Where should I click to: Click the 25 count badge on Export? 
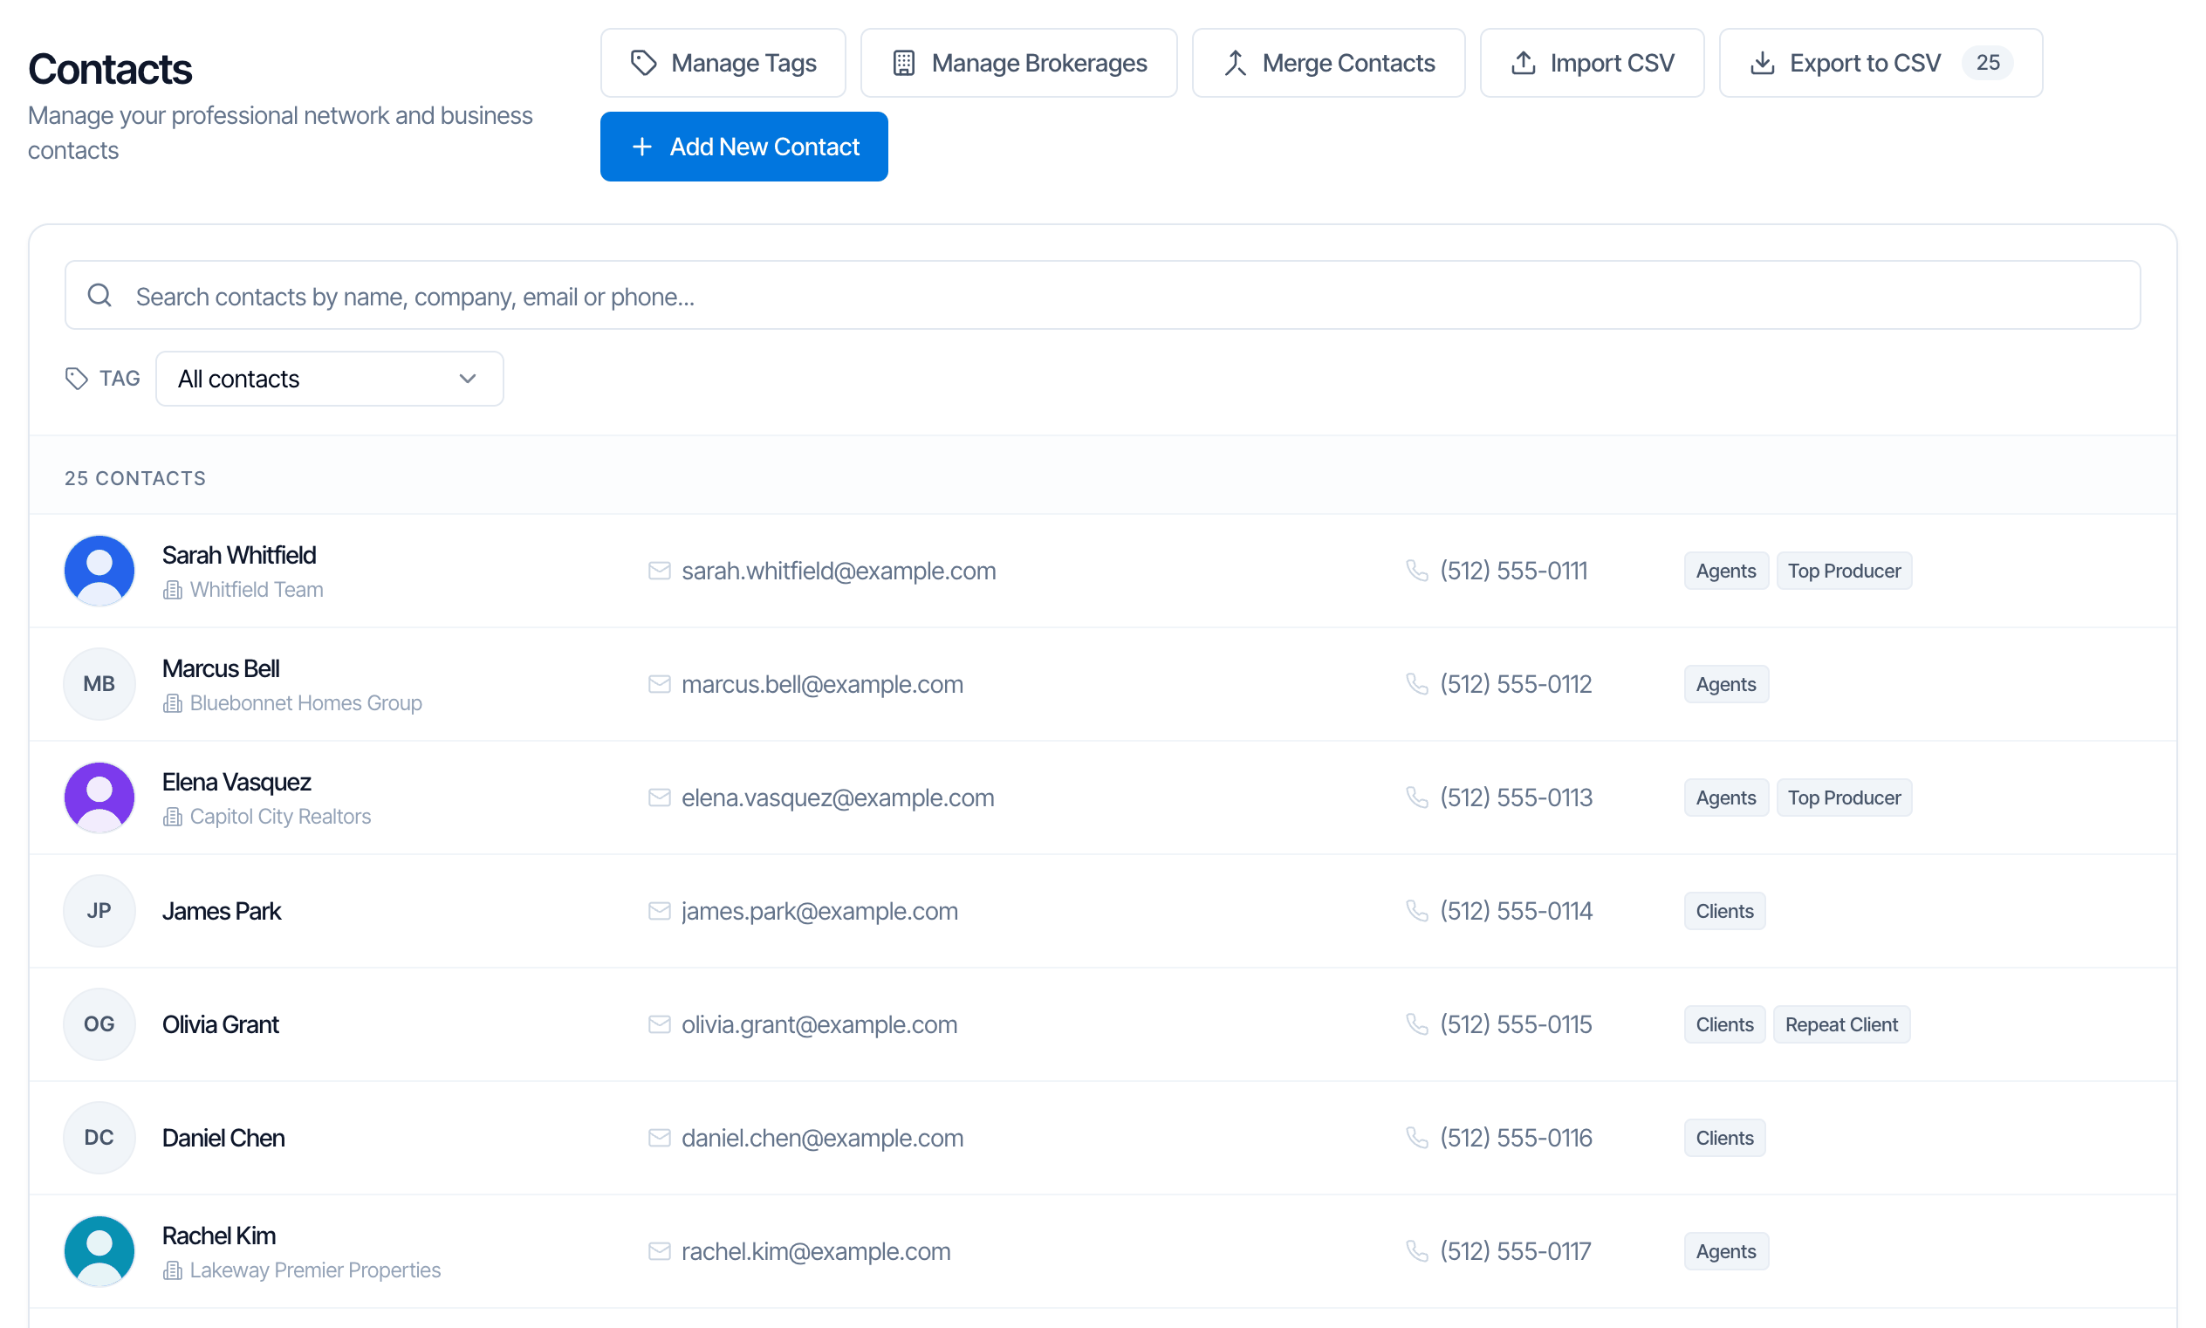pyautogui.click(x=1987, y=63)
